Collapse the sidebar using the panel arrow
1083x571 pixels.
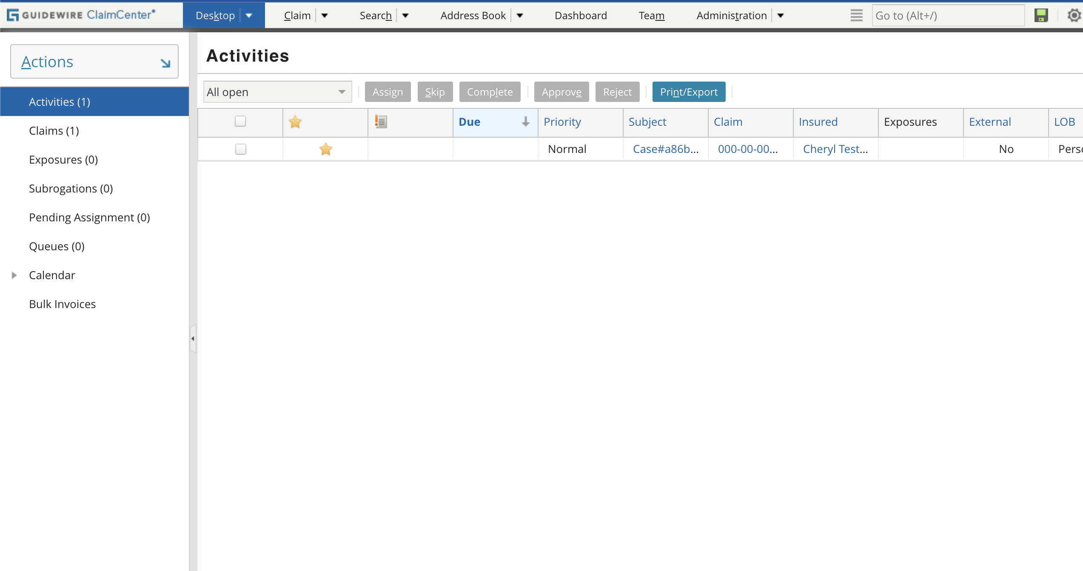(192, 339)
